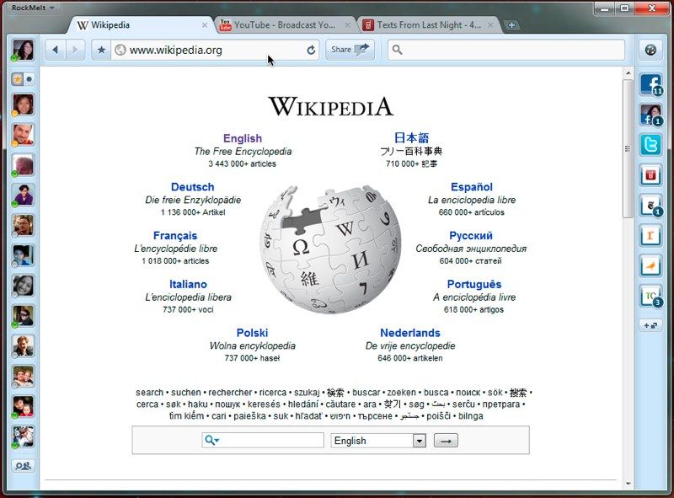Open the Facebook notifications icon

pyautogui.click(x=650, y=84)
